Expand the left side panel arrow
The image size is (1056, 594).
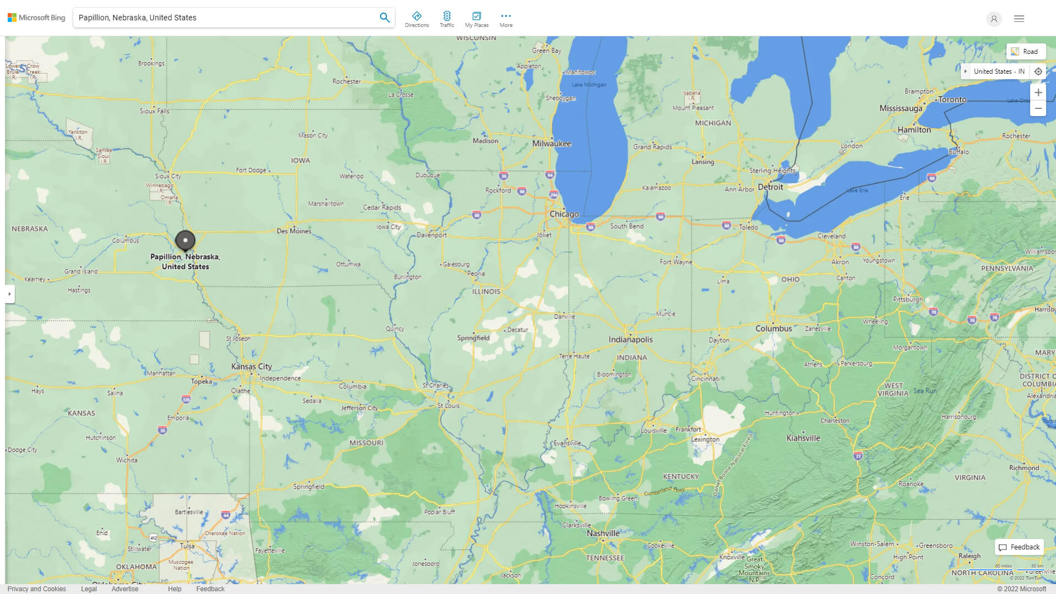coord(10,294)
